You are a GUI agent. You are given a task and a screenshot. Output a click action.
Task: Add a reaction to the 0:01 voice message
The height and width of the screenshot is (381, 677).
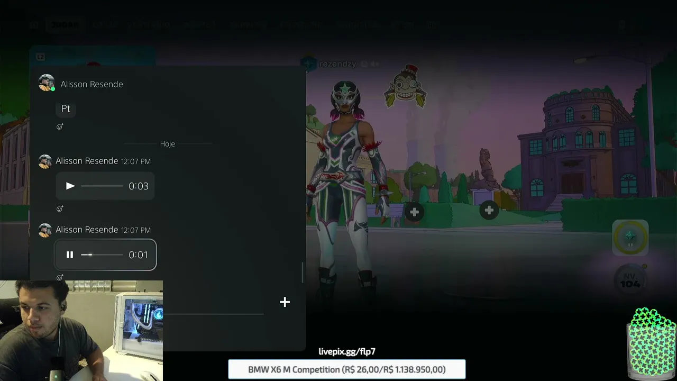(60, 277)
